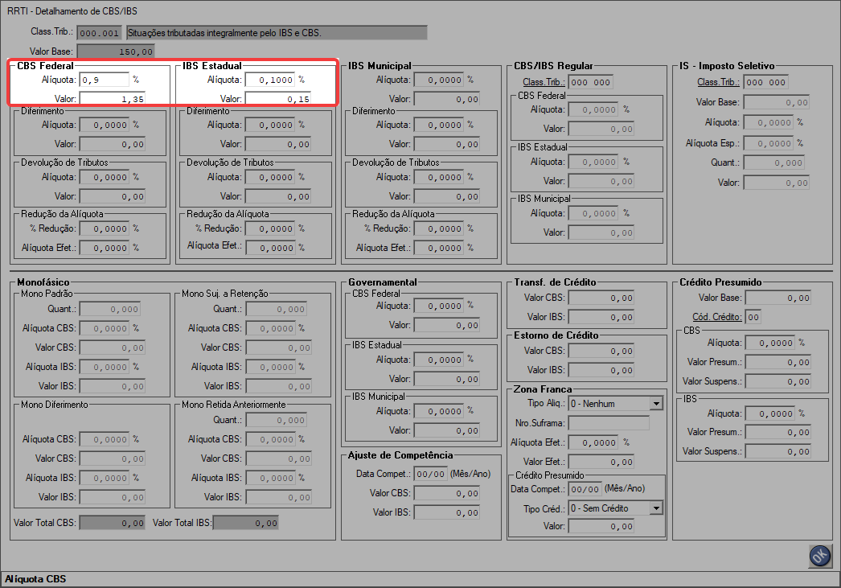Click the Crédito Presumido CBS Valor Presum. field
Screen dimensions: 841x588
tap(778, 362)
